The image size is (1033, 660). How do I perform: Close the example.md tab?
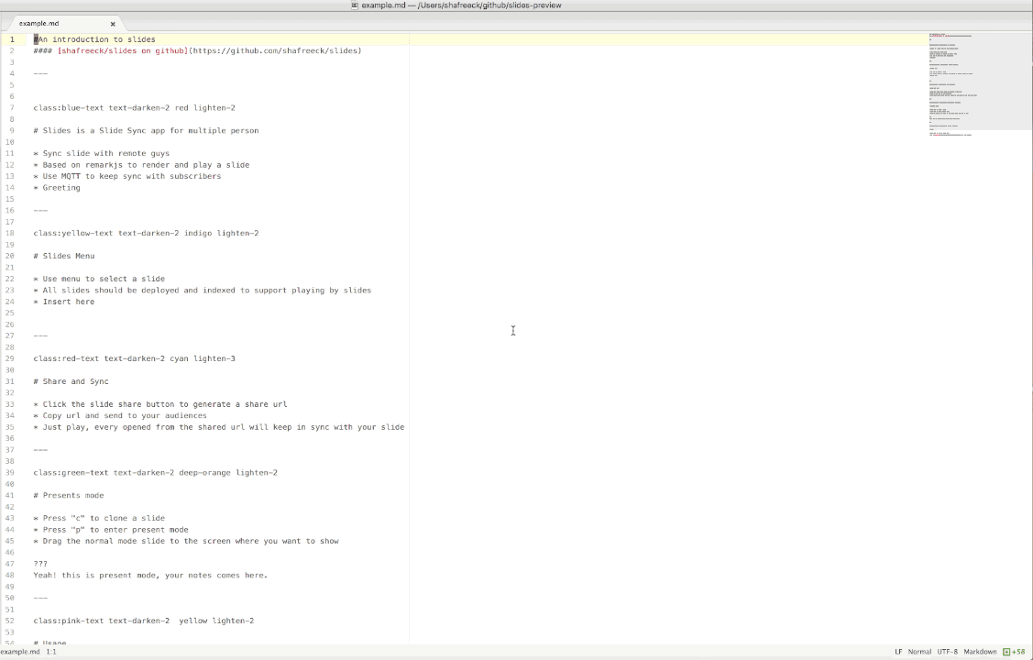click(x=113, y=24)
